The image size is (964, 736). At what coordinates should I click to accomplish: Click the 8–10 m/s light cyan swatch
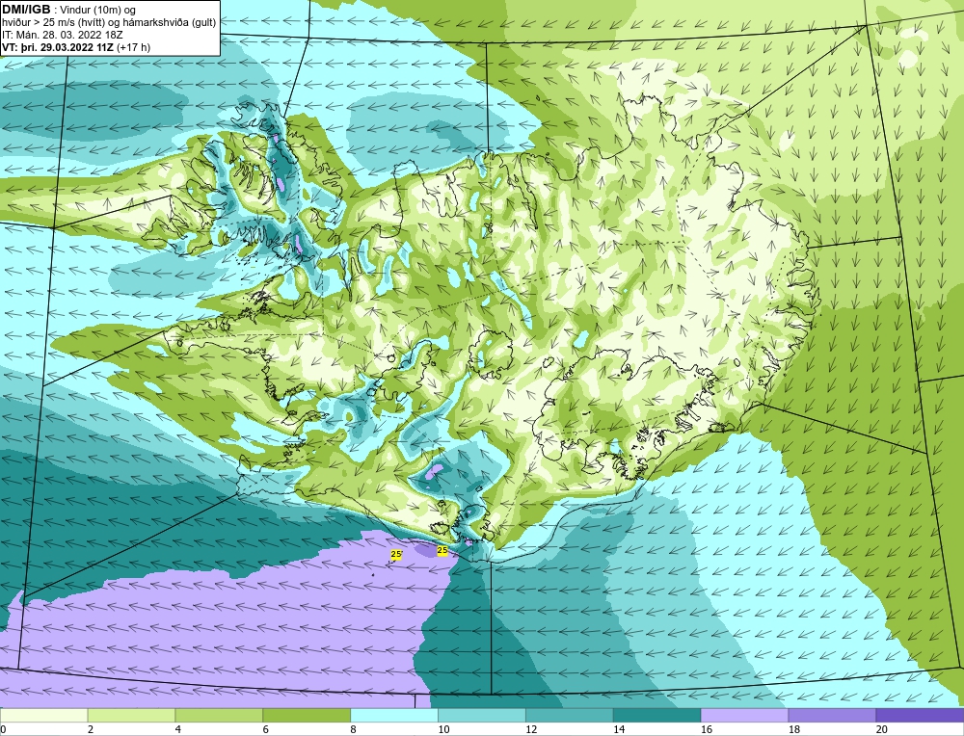click(x=394, y=715)
